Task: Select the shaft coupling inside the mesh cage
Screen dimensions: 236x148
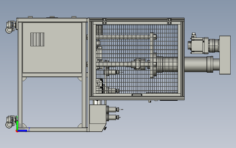Action: point(139,64)
